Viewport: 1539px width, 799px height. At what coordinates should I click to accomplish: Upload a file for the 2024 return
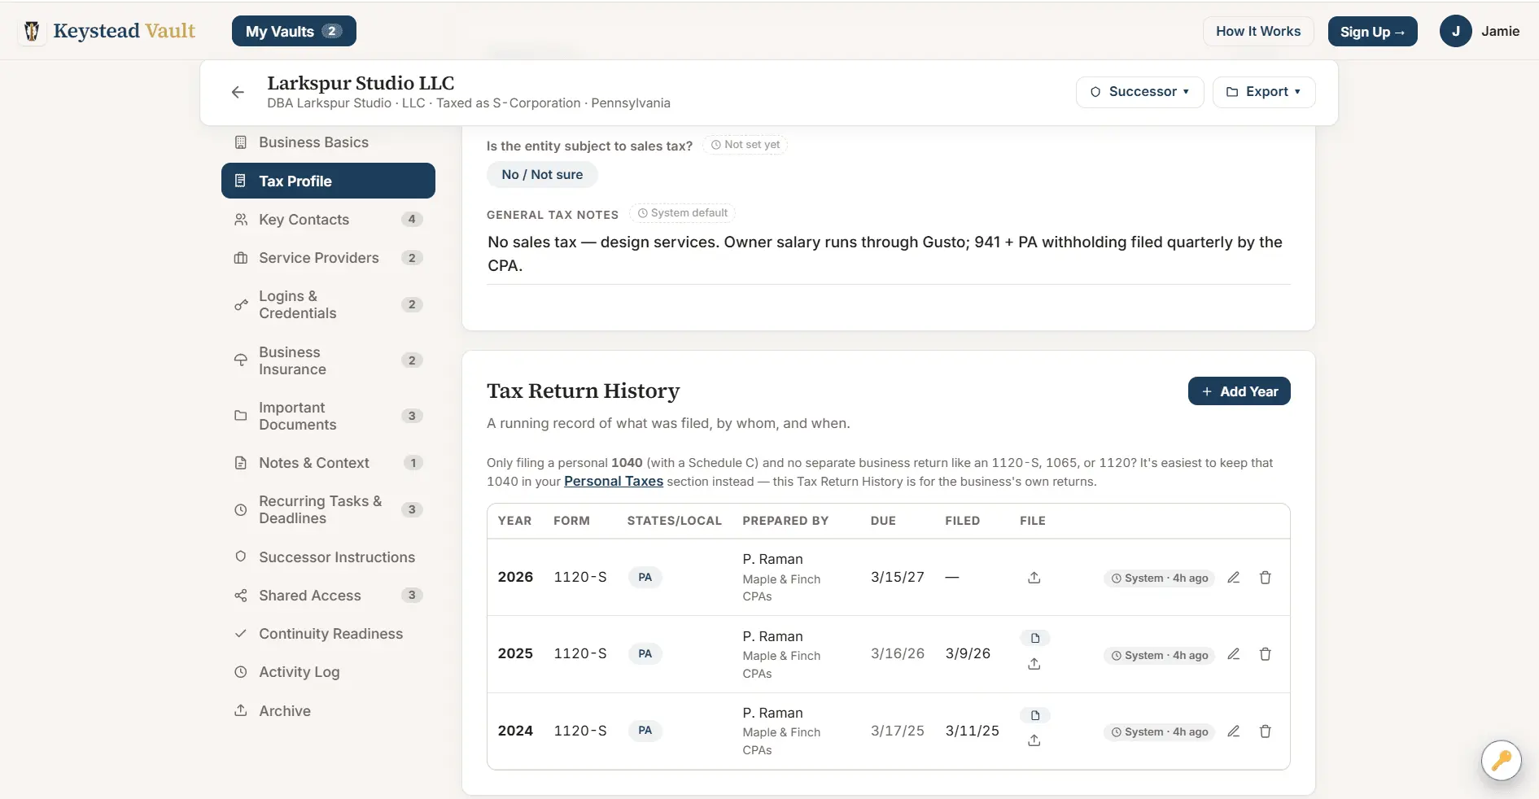pyautogui.click(x=1034, y=740)
